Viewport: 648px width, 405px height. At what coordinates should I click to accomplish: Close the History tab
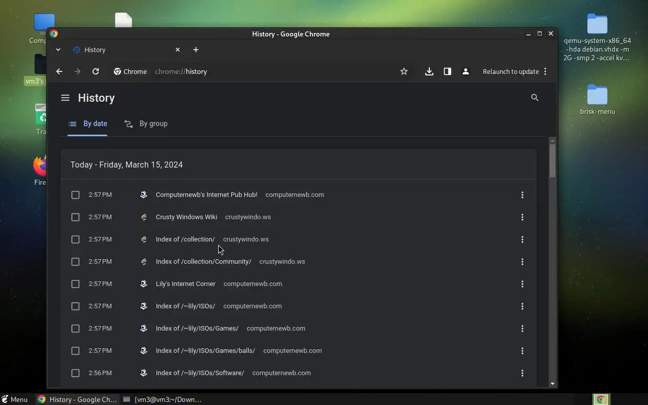click(x=178, y=50)
